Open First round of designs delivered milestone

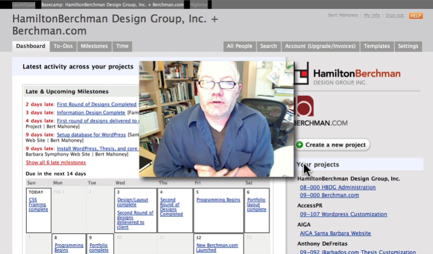pos(98,121)
